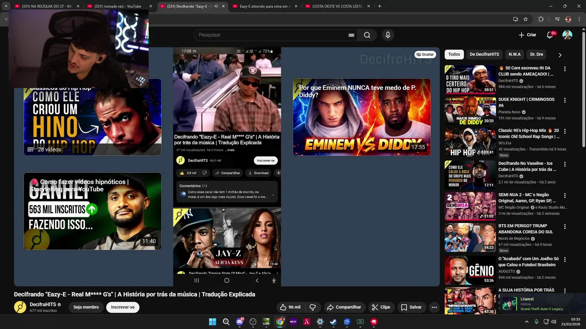The width and height of the screenshot is (586, 329).
Task: Open the Windows Start menu
Action: tap(212, 322)
